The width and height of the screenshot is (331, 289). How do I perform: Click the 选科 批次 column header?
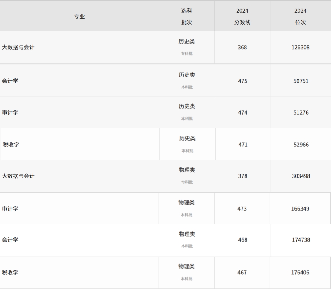click(187, 16)
